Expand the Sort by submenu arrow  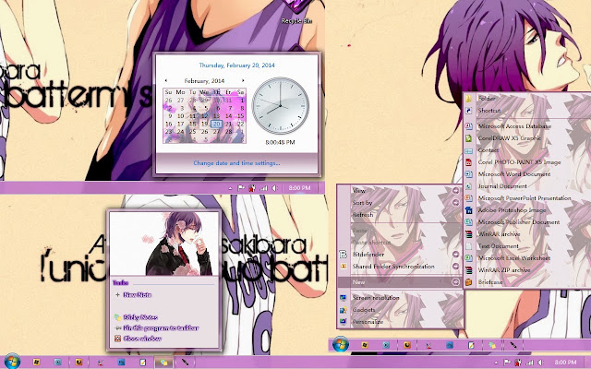(x=455, y=203)
